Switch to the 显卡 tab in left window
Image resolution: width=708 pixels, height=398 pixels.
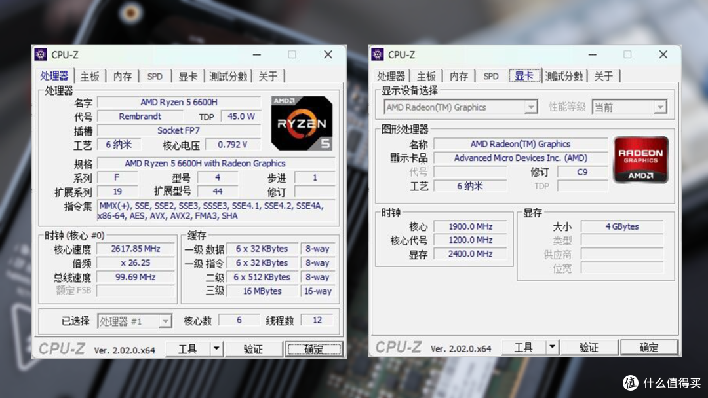(x=188, y=76)
